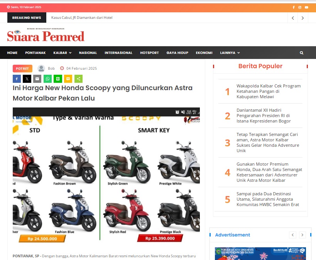
Task: Go to next advertisement slide
Action: pos(302,235)
